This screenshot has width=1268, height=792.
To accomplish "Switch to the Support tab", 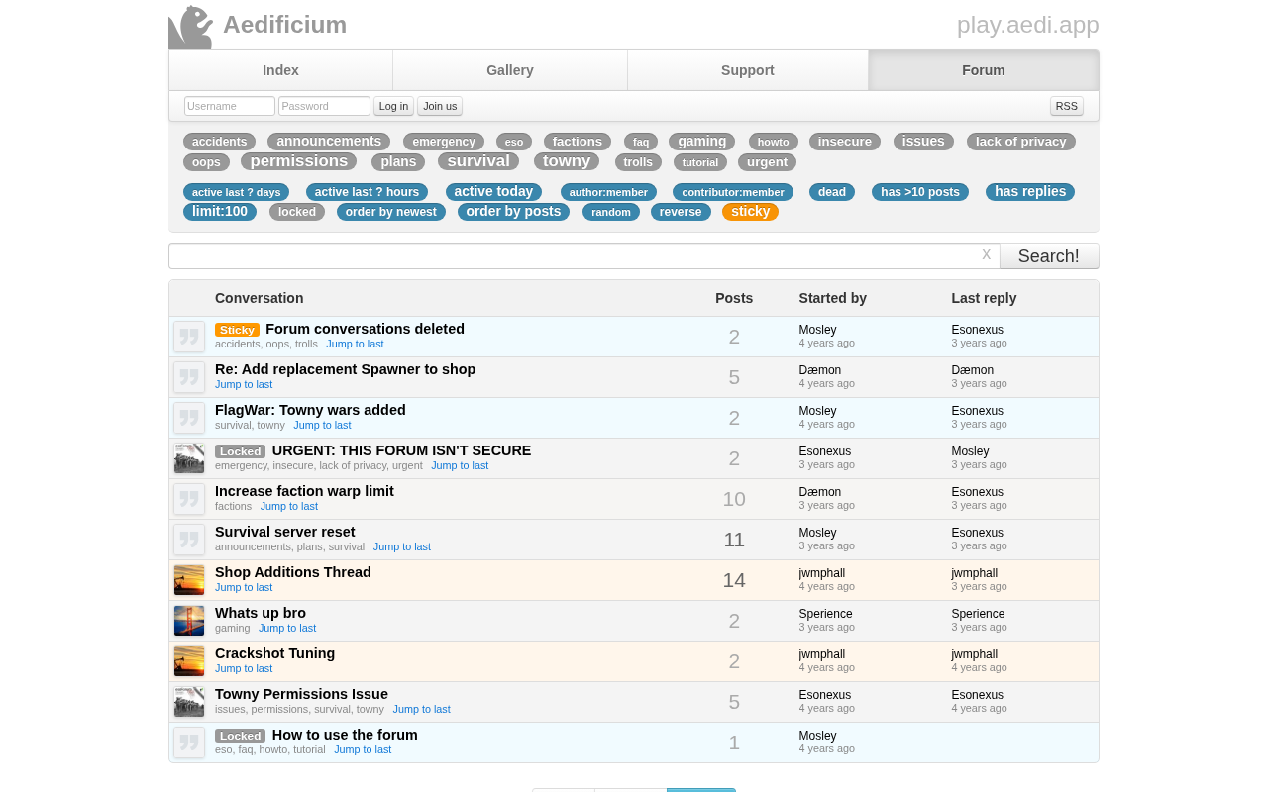I will point(748,70).
